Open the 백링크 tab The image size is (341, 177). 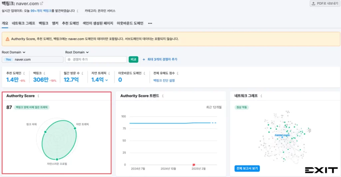tap(44, 23)
